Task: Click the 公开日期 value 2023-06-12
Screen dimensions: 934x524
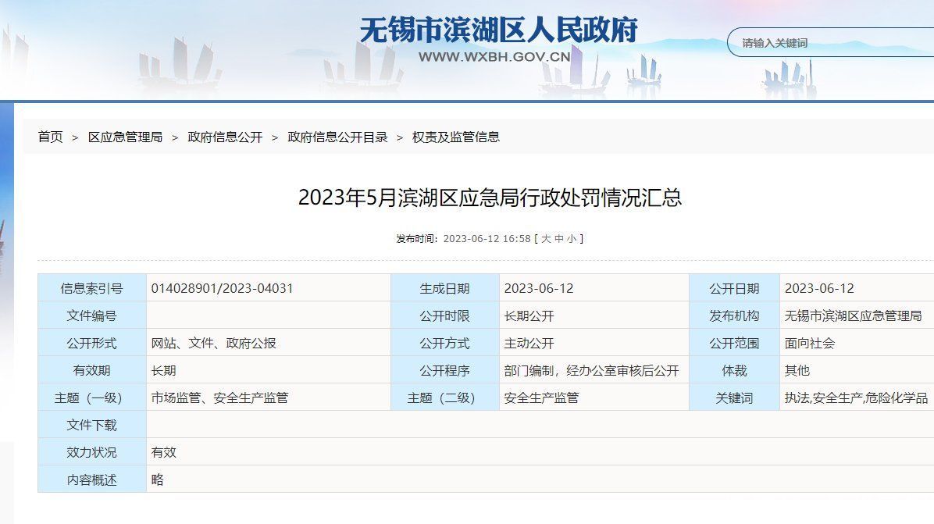Action: click(819, 288)
